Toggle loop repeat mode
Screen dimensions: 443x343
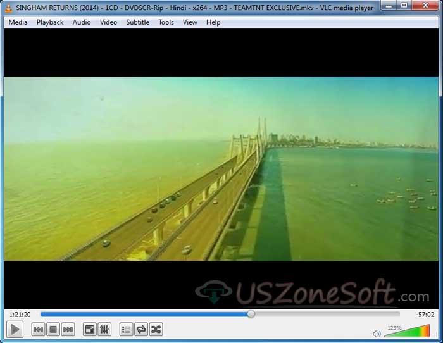pos(141,330)
